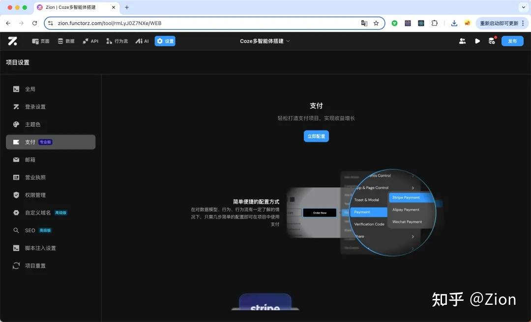The width and height of the screenshot is (531, 322).
Task: Bookmark this page with the star icon
Action: 376,23
